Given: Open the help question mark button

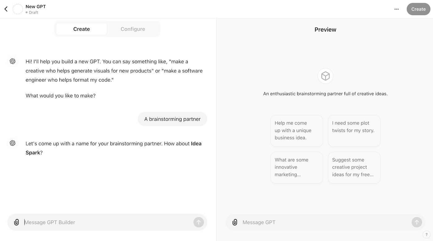Looking at the screenshot, I should coord(427,235).
